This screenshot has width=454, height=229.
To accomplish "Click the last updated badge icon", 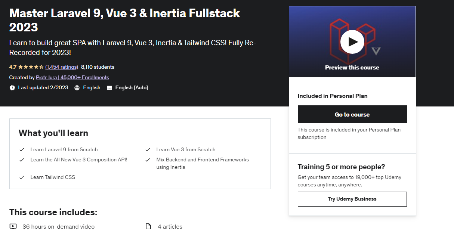I will click(12, 88).
